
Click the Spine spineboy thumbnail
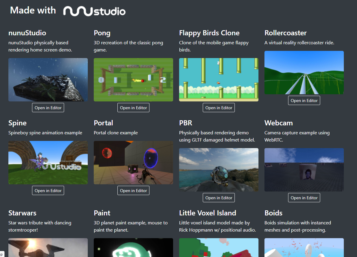tap(48, 163)
